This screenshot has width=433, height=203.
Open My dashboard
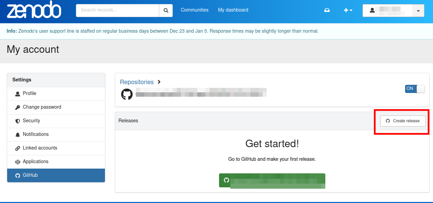pyautogui.click(x=233, y=10)
